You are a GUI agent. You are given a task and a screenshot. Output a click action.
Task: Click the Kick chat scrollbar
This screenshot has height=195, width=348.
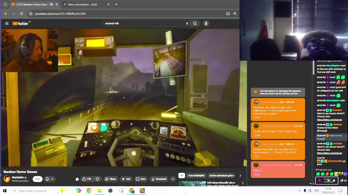(314, 68)
